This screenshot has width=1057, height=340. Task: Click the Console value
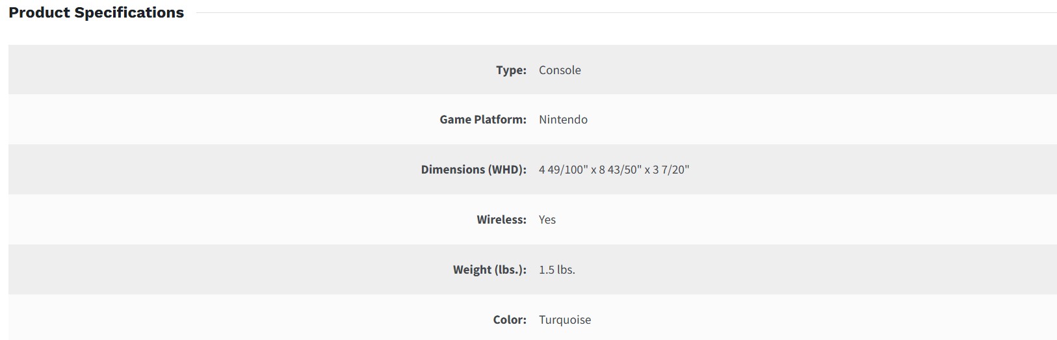[560, 70]
